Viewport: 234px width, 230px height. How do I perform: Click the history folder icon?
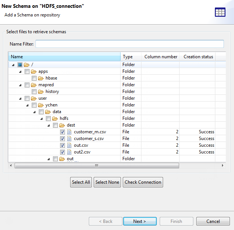click(41, 91)
